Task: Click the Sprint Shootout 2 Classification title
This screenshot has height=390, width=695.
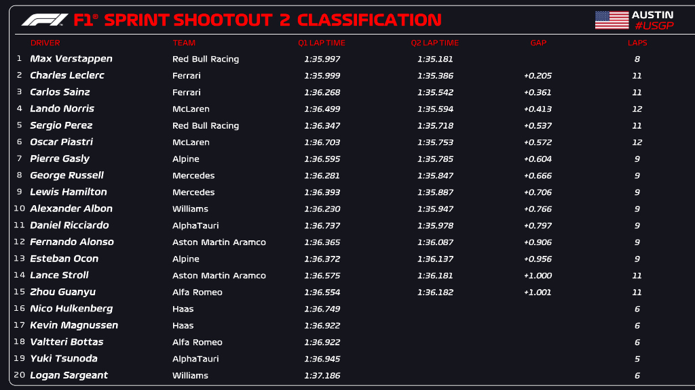Action: pos(257,20)
